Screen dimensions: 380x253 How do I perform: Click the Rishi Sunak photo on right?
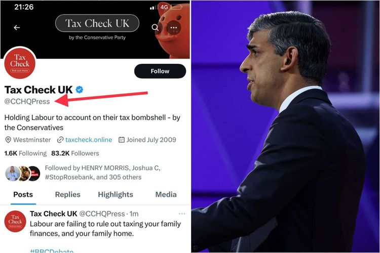pos(285,126)
